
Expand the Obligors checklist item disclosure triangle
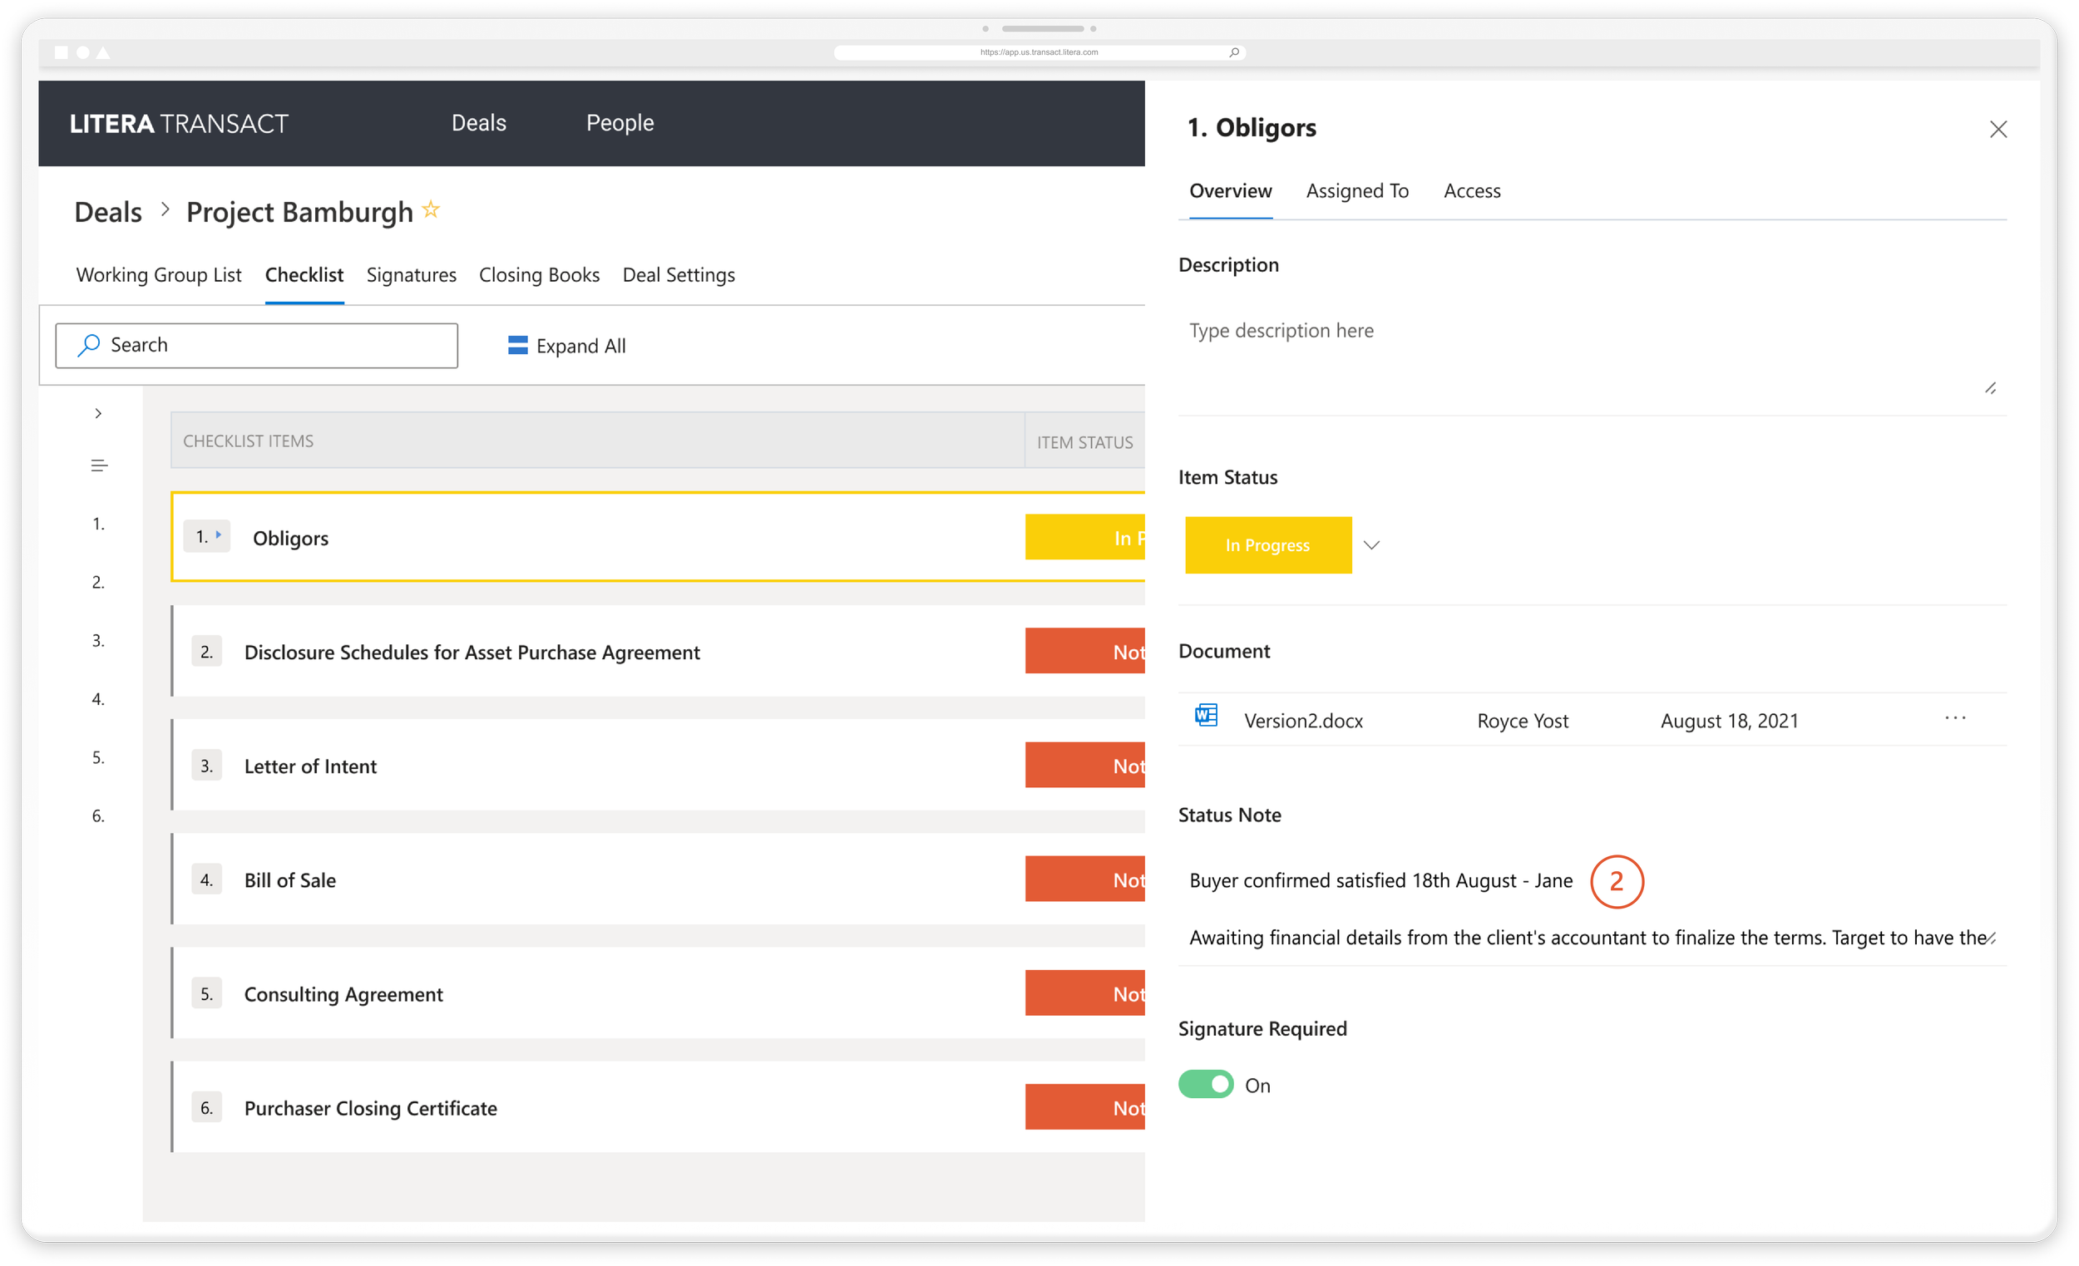click(218, 535)
